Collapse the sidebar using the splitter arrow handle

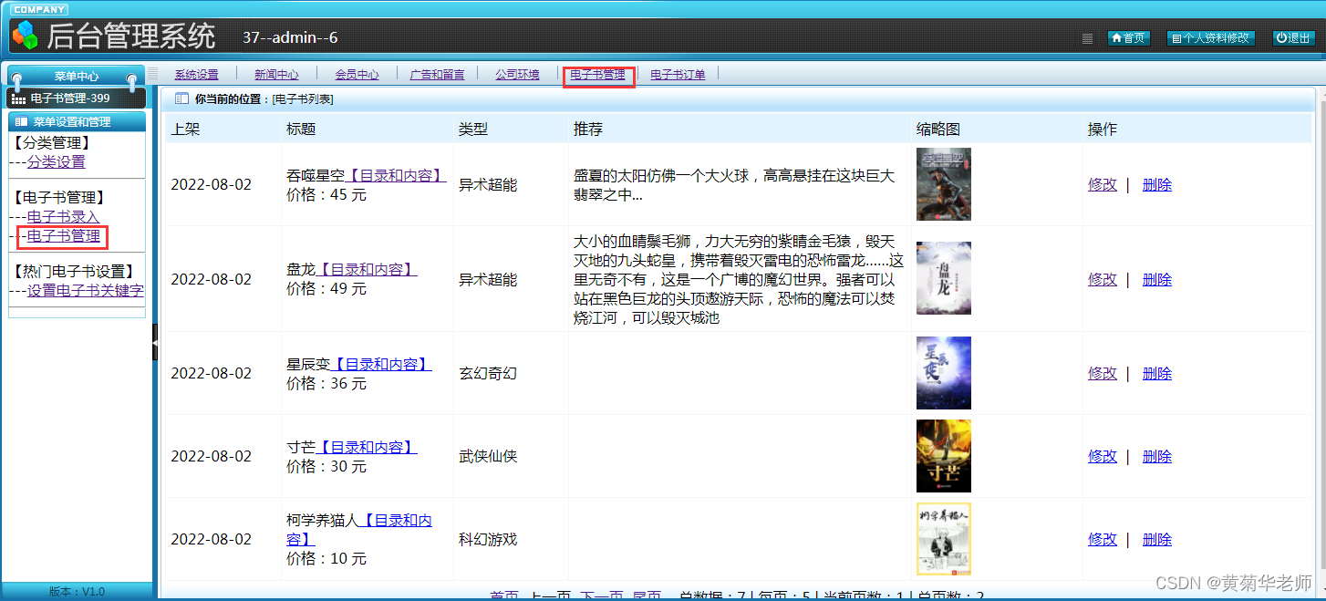pyautogui.click(x=155, y=342)
